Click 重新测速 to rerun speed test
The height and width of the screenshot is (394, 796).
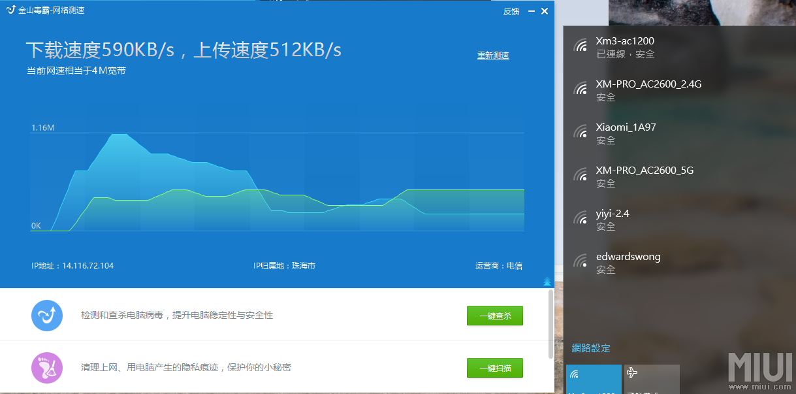[493, 56]
